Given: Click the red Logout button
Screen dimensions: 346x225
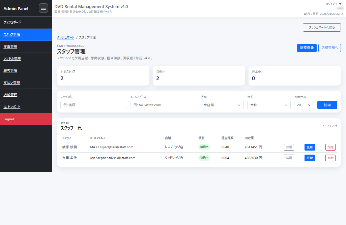Looking at the screenshot, I should 26,119.
